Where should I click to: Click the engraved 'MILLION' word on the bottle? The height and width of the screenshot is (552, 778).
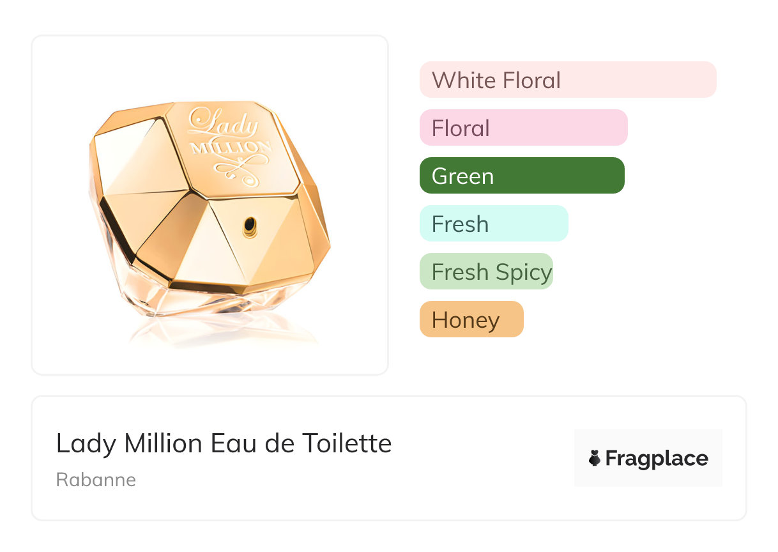click(231, 148)
